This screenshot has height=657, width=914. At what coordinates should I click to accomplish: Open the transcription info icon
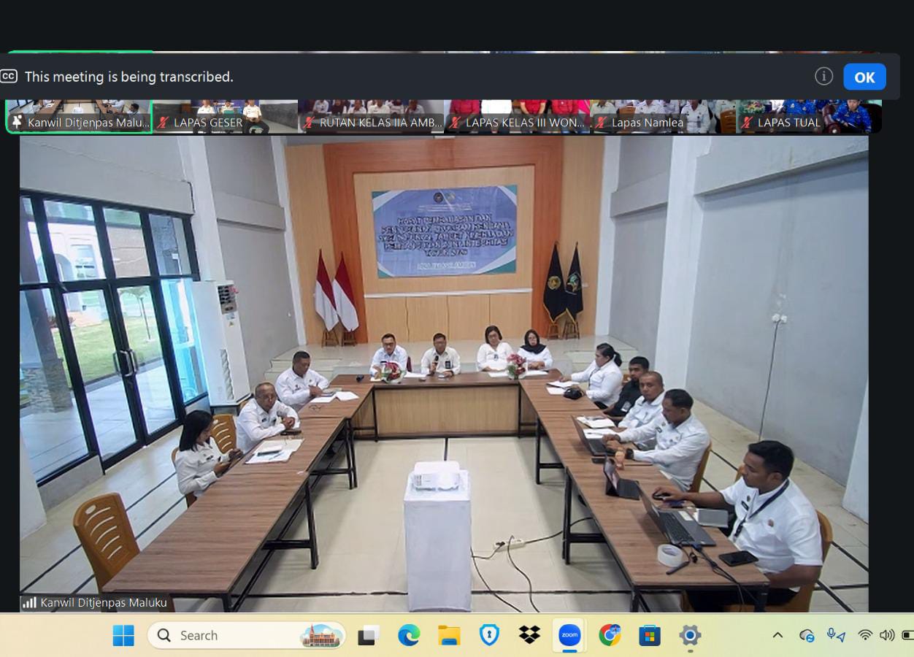[823, 77]
